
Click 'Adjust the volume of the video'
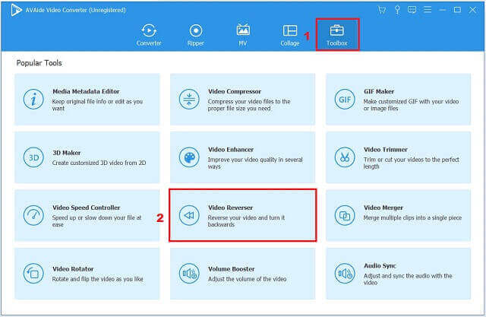pyautogui.click(x=247, y=279)
